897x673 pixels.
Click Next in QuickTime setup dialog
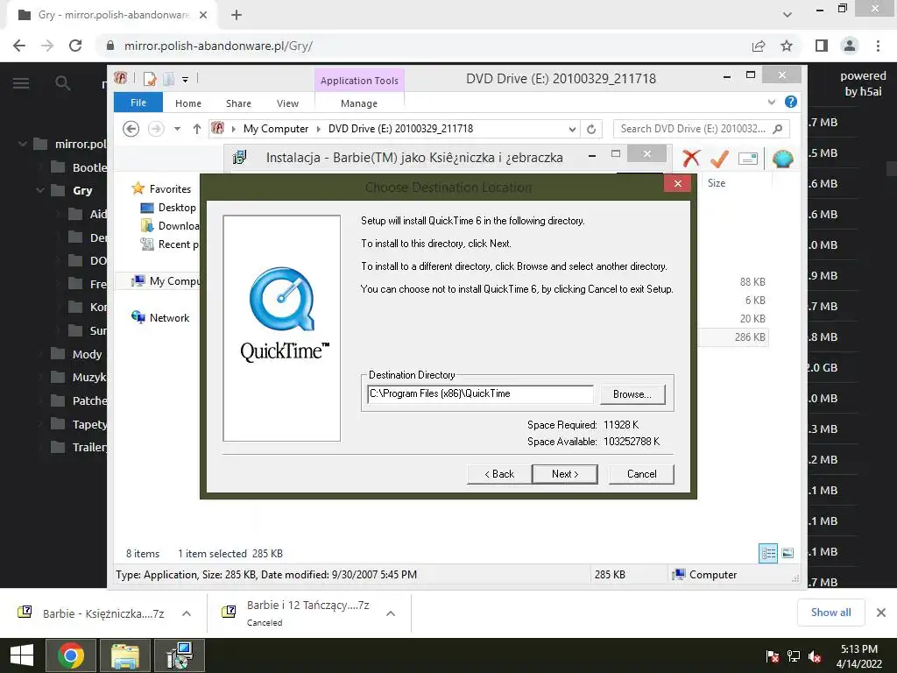565,474
